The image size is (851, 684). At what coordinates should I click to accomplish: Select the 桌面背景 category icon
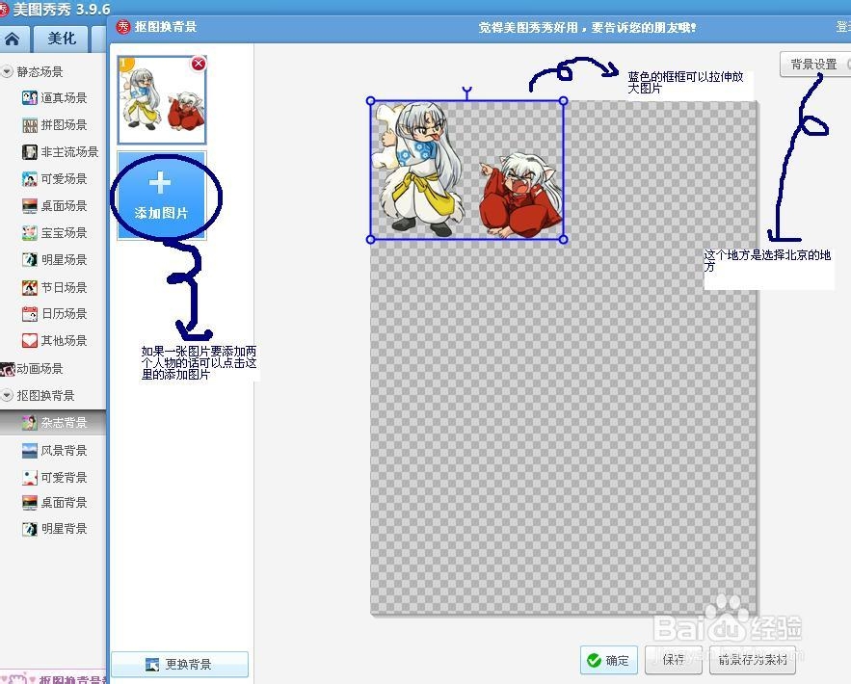tap(29, 503)
